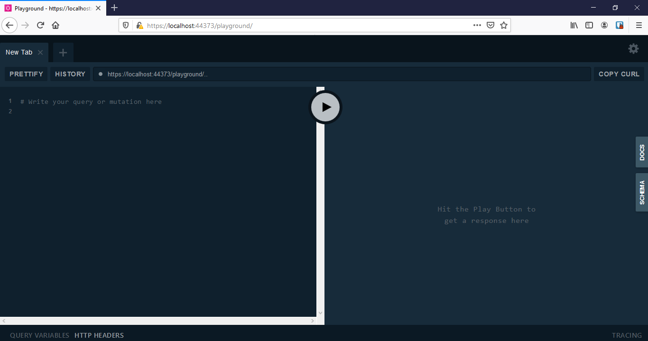The image size is (648, 341).
Task: Close the New Tab playground tab
Action: coord(40,53)
